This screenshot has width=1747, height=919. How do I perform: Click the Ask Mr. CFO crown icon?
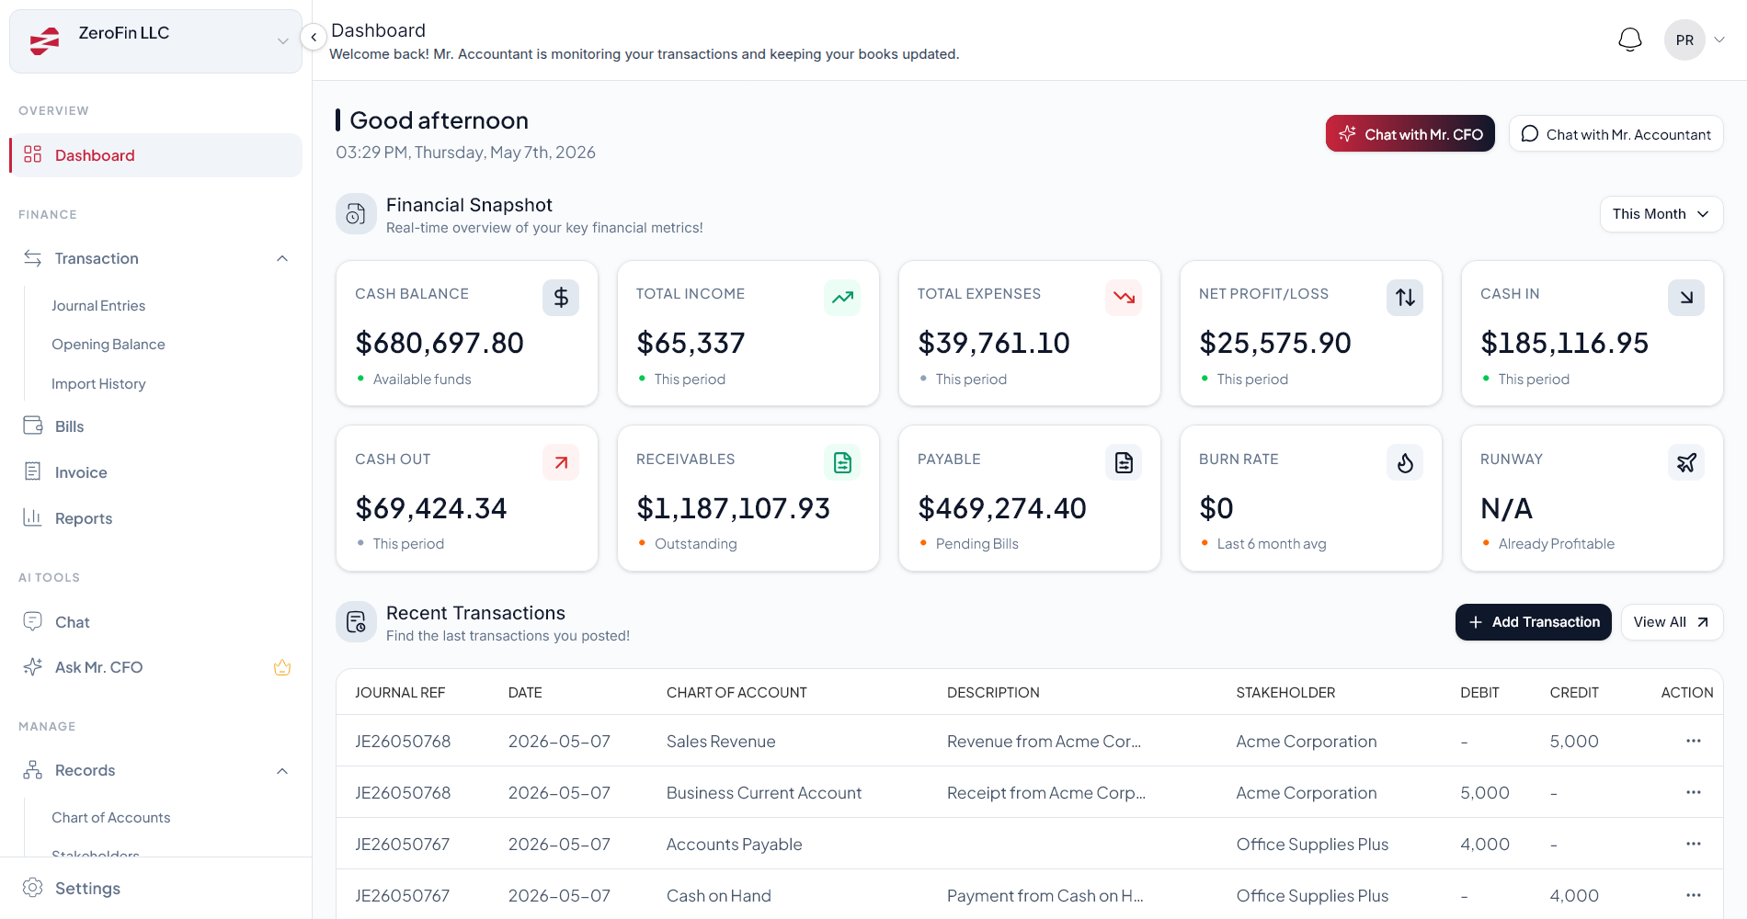(282, 667)
